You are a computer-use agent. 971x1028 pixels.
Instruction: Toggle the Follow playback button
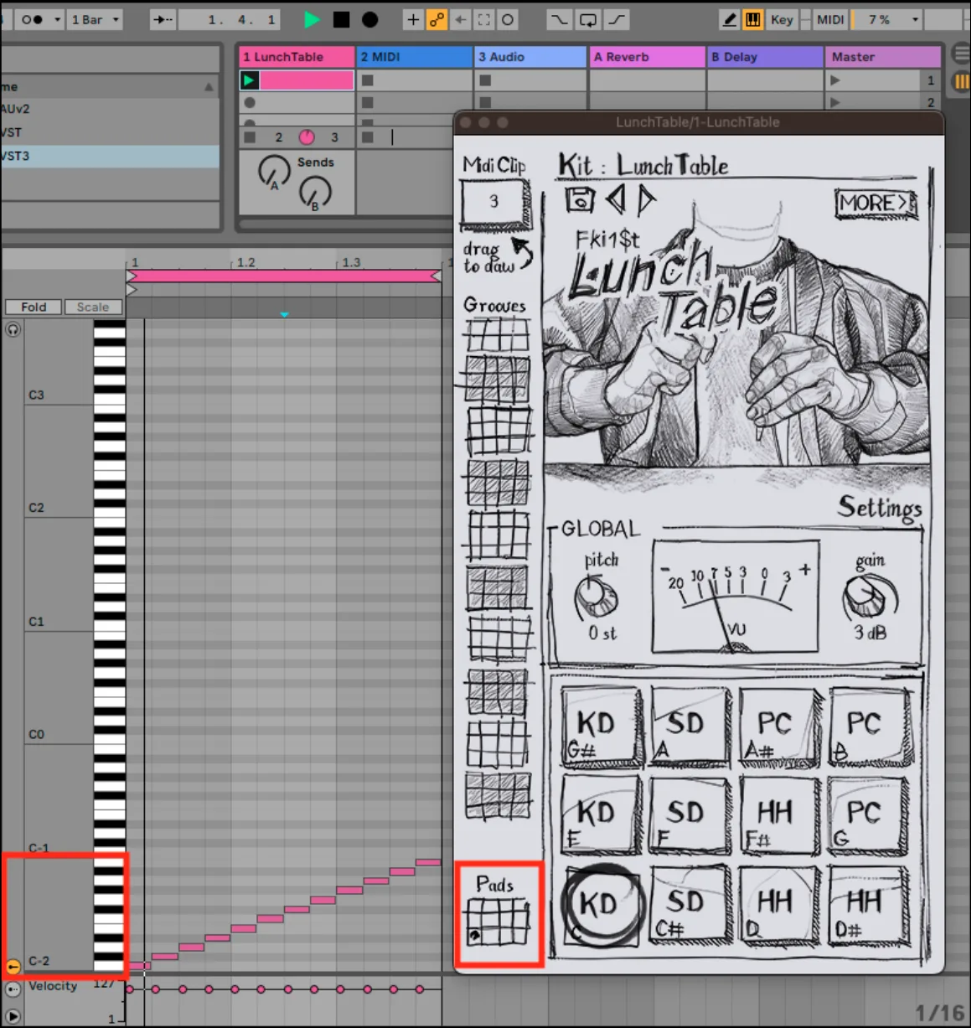pos(163,19)
